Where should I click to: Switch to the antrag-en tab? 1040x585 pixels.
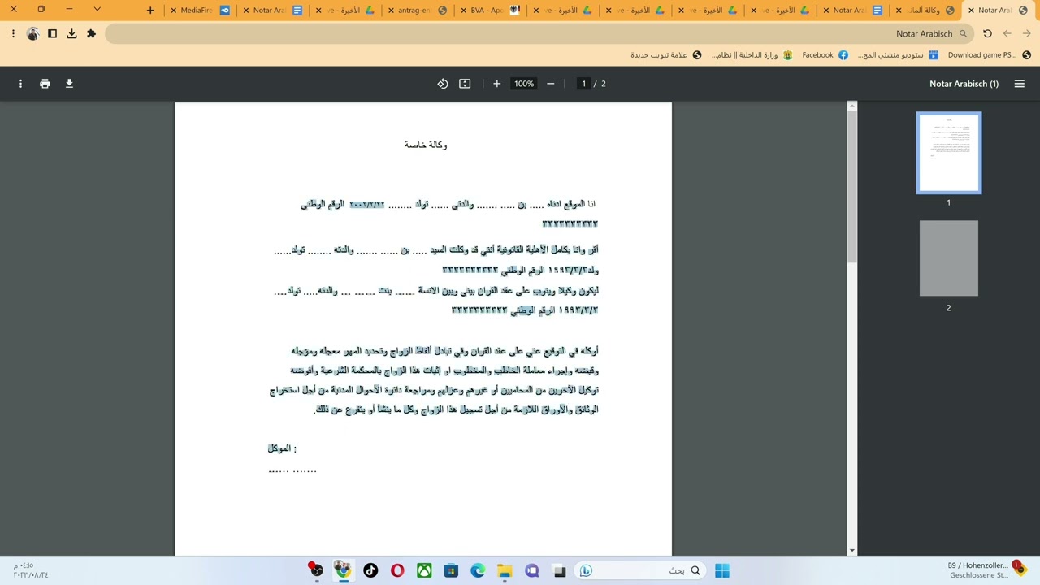pos(418,10)
